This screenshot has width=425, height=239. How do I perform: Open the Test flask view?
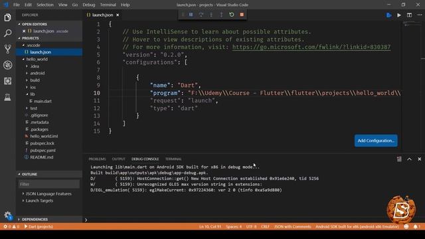[7, 97]
